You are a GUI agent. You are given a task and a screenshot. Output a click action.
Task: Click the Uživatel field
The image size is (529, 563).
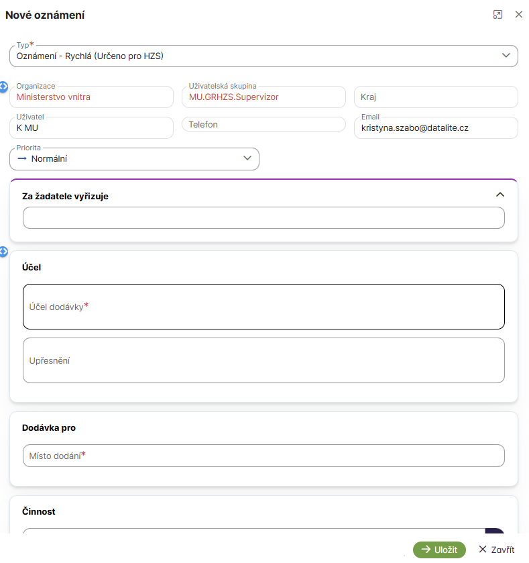91,127
